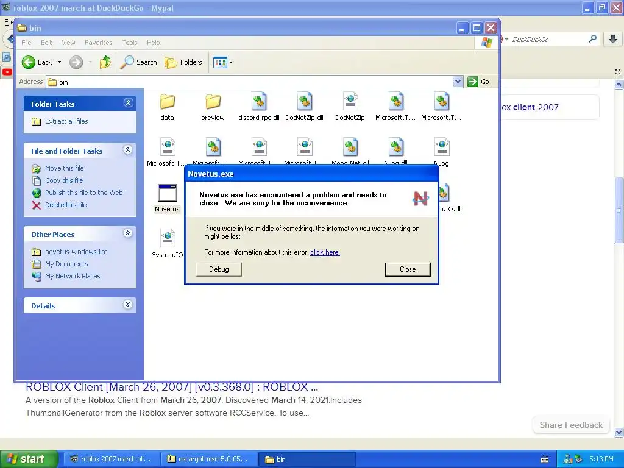
Task: Collapse the Other Places panel
Action: tap(128, 233)
